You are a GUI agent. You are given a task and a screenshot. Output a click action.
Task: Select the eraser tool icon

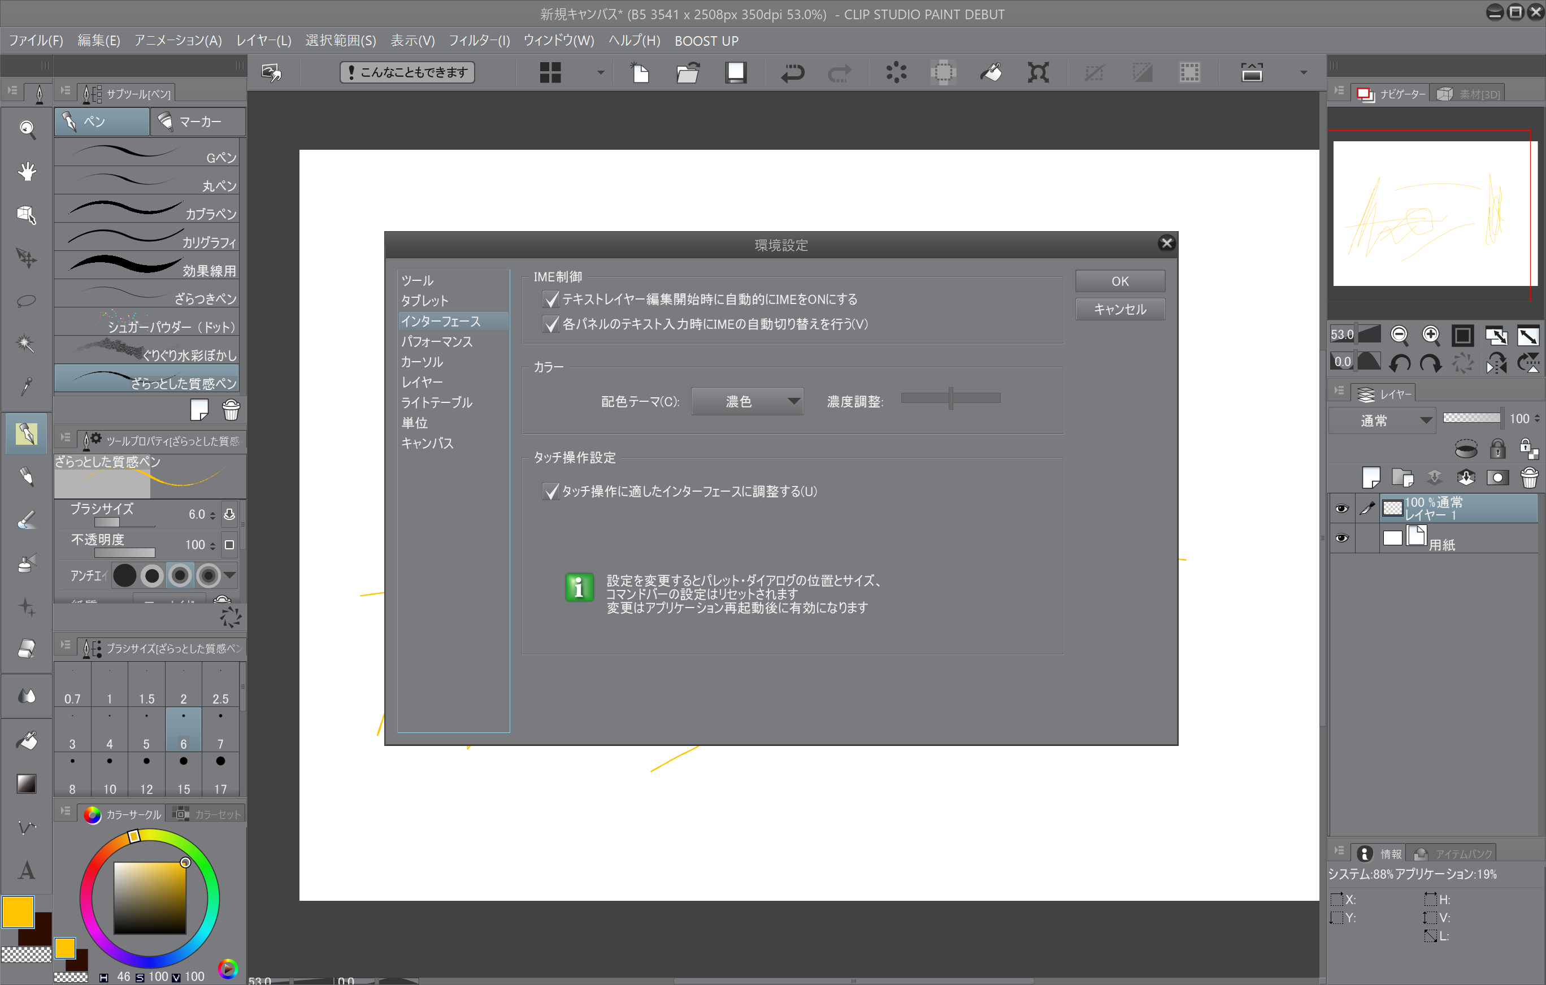27,649
